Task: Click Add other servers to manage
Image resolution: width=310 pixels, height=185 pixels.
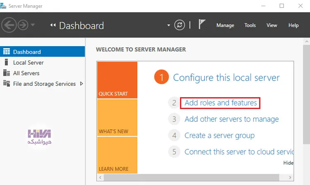Action: (231, 119)
